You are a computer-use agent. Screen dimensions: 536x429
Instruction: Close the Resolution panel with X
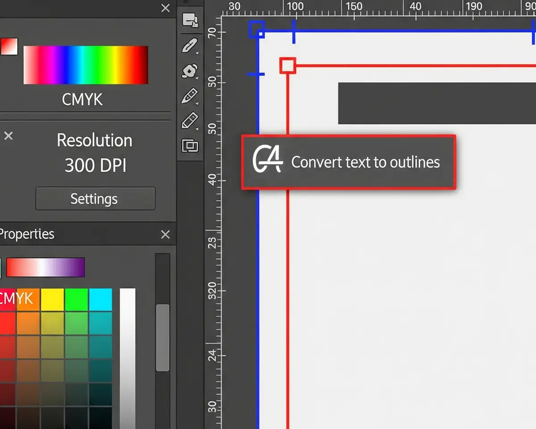coord(8,136)
